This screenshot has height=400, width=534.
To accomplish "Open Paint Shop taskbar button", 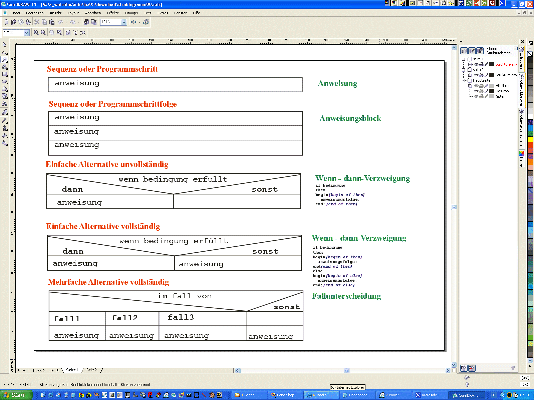I will pos(285,395).
